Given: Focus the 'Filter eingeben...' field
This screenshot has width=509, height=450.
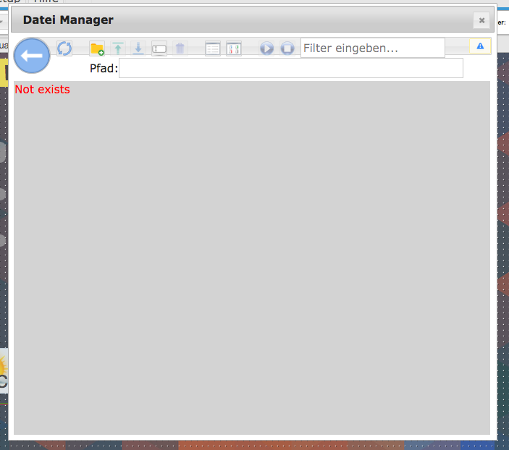Looking at the screenshot, I should tap(372, 48).
